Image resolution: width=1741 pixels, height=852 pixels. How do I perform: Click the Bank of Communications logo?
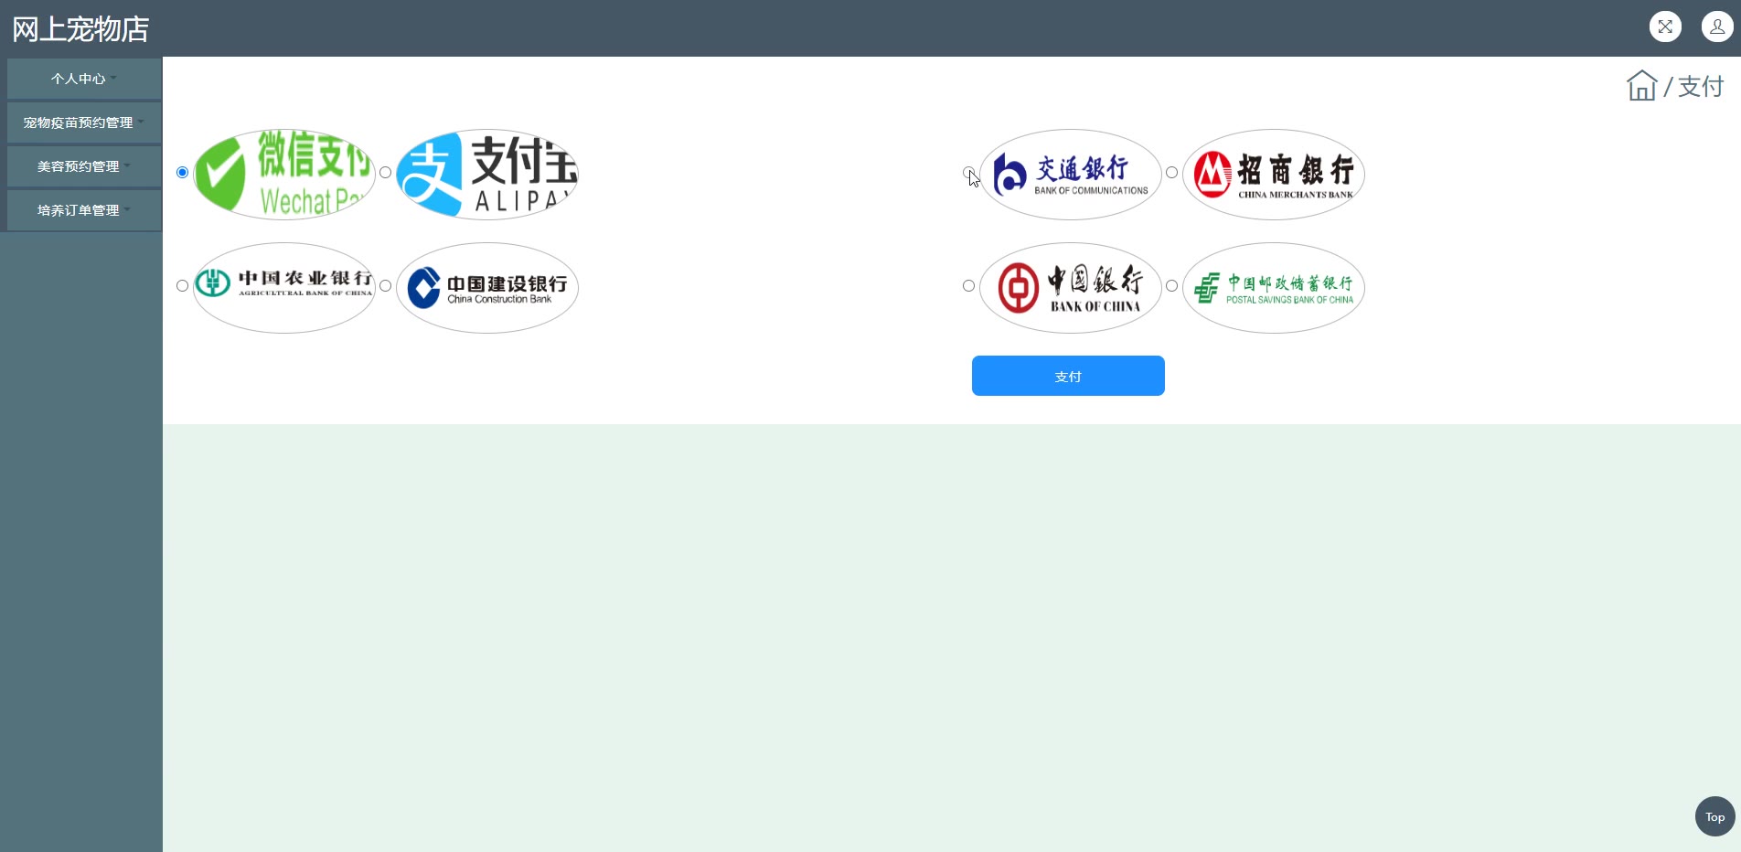pos(1071,174)
